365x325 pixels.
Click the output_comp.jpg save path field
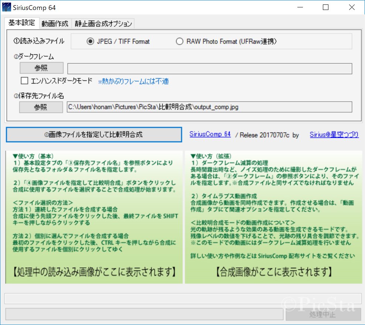[209, 107]
